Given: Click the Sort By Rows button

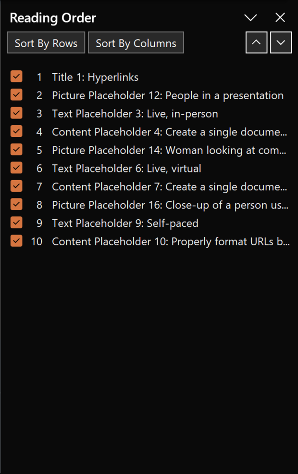Looking at the screenshot, I should (46, 43).
